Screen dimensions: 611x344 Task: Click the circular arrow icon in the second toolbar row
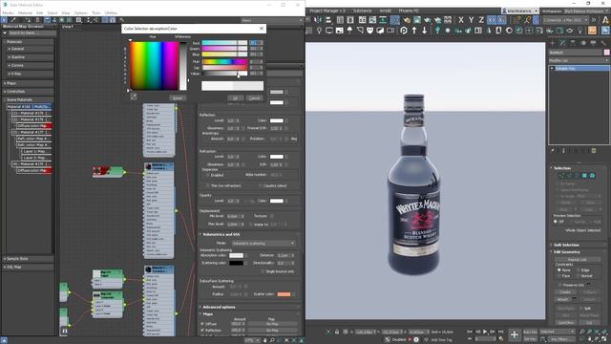pyautogui.click(x=404, y=30)
